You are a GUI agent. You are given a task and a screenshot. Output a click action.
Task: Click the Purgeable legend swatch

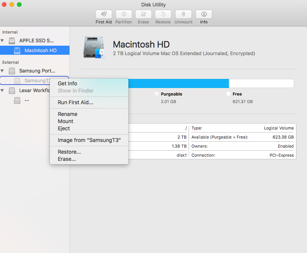(x=157, y=94)
